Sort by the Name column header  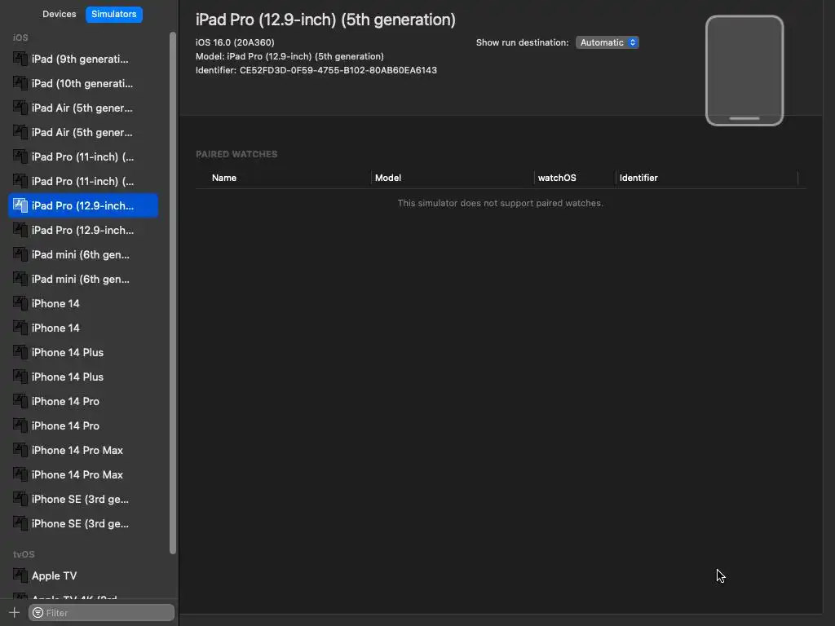tap(223, 178)
